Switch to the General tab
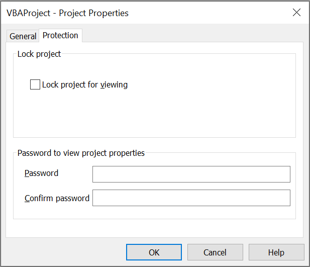The height and width of the screenshot is (267, 310). [x=23, y=36]
